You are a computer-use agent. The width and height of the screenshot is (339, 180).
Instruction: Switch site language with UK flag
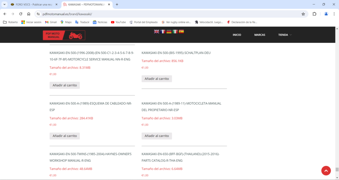click(x=157, y=31)
